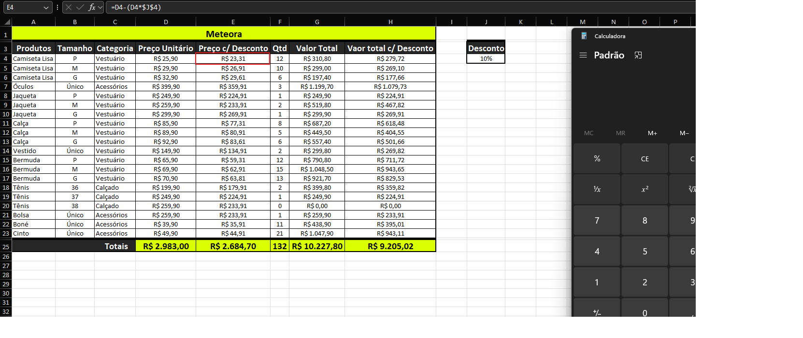Click the Vaor total c/ Desconto header
The height and width of the screenshot is (338, 803).
(390, 48)
